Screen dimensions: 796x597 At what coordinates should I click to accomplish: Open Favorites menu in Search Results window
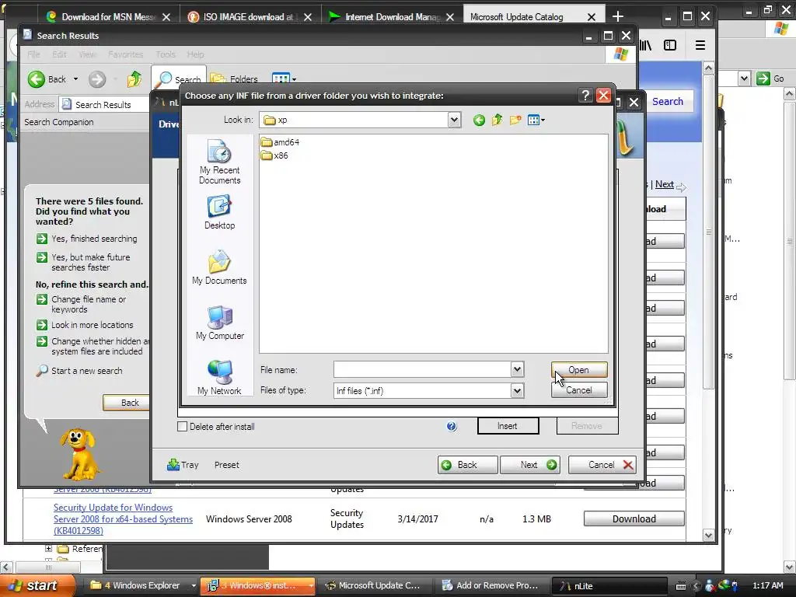(125, 54)
